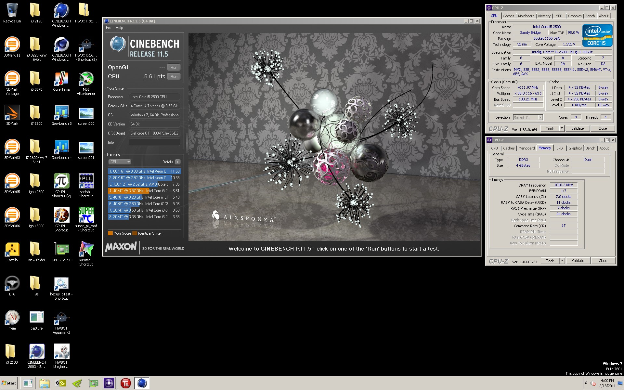The width and height of the screenshot is (624, 390).
Task: Expand Tools dropdown arrow in top CPU-Z
Action: pyautogui.click(x=562, y=128)
